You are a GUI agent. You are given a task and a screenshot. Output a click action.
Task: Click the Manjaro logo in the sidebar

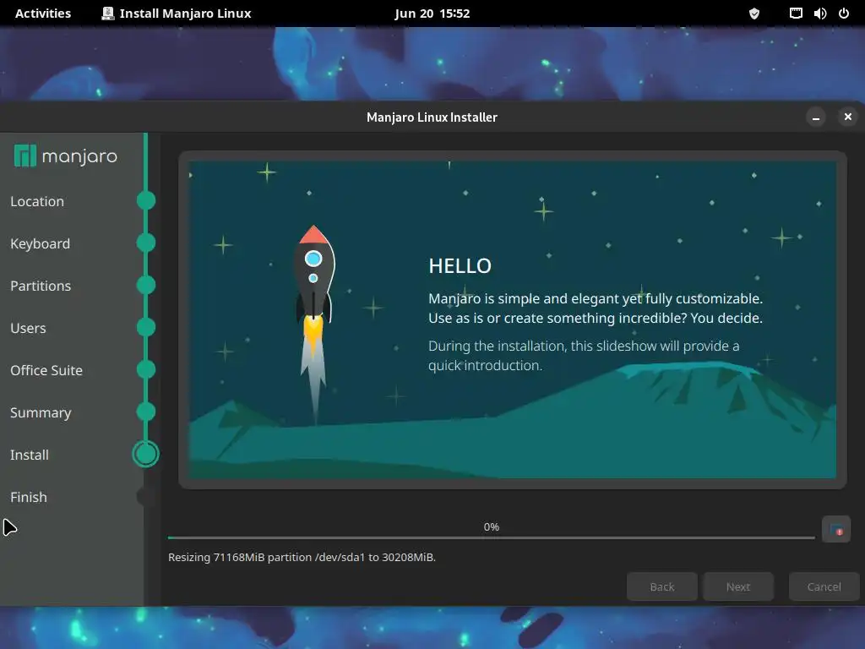pyautogui.click(x=65, y=156)
